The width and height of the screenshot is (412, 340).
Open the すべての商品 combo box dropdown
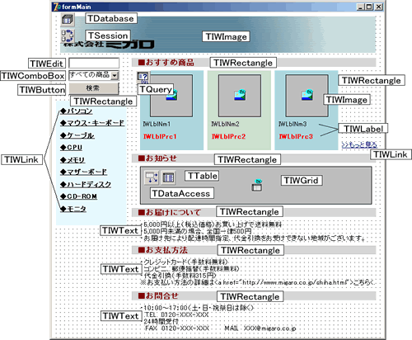pos(115,75)
